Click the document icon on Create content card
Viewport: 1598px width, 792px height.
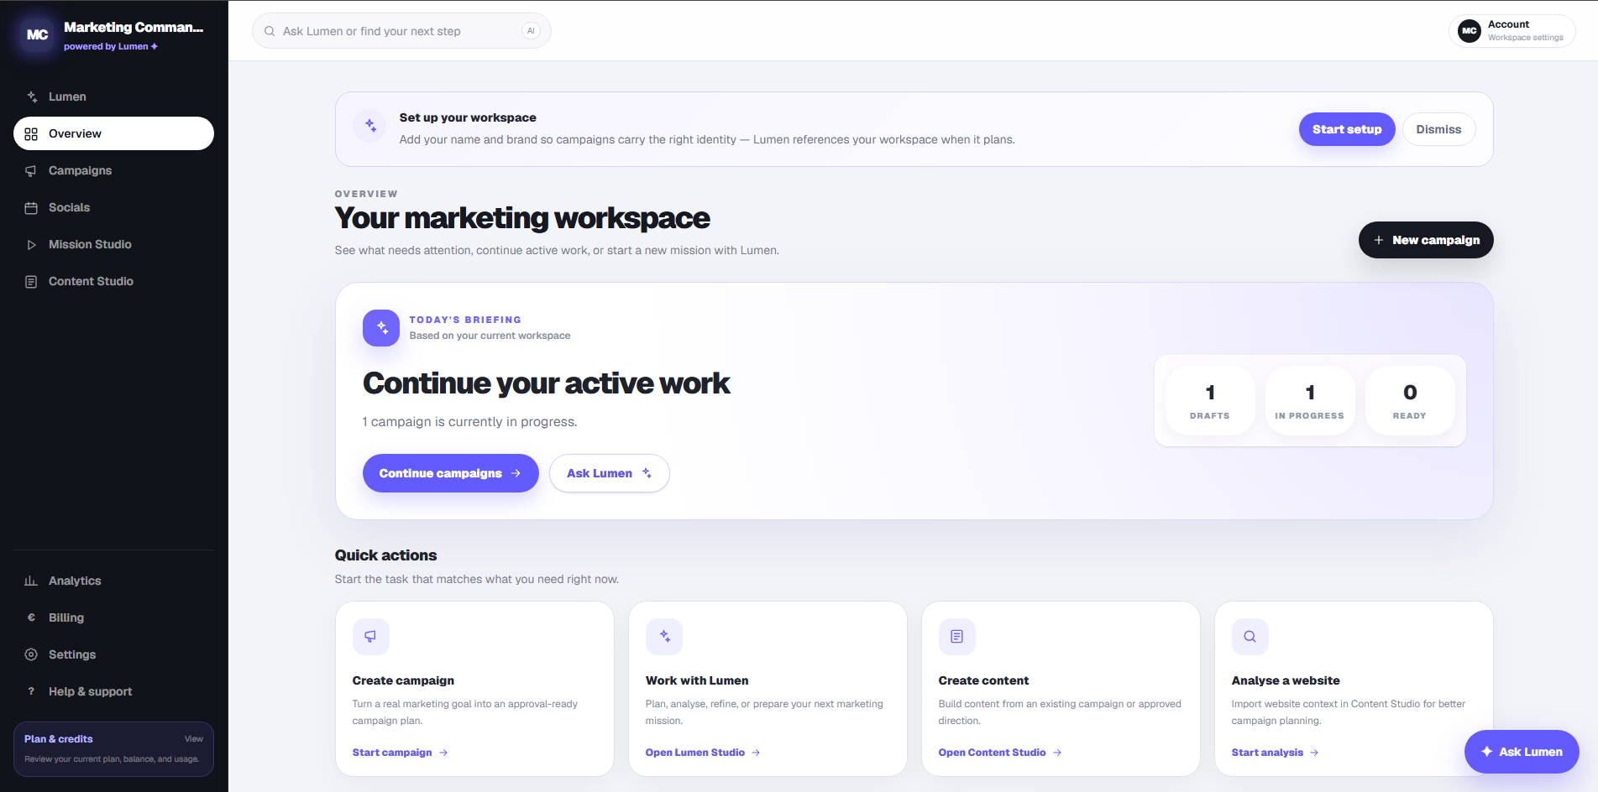(x=957, y=637)
